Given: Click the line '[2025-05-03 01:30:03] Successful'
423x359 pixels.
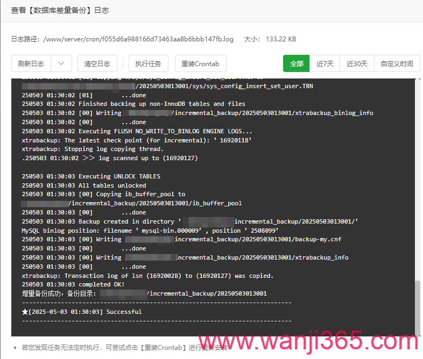Looking at the screenshot, I should pos(82,312).
